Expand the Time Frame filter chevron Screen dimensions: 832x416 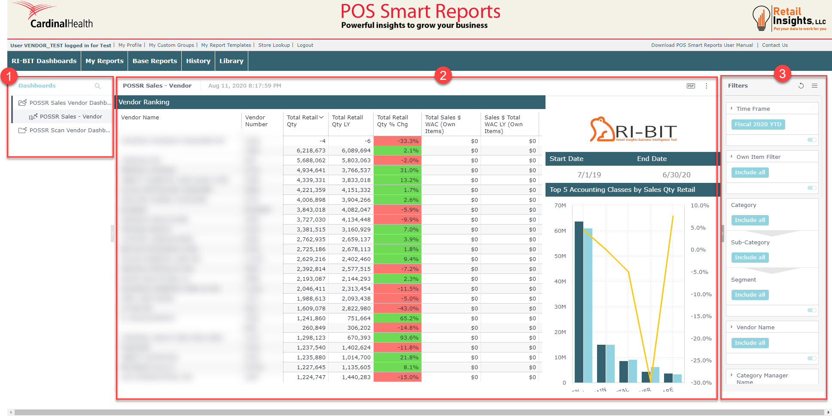(x=731, y=109)
